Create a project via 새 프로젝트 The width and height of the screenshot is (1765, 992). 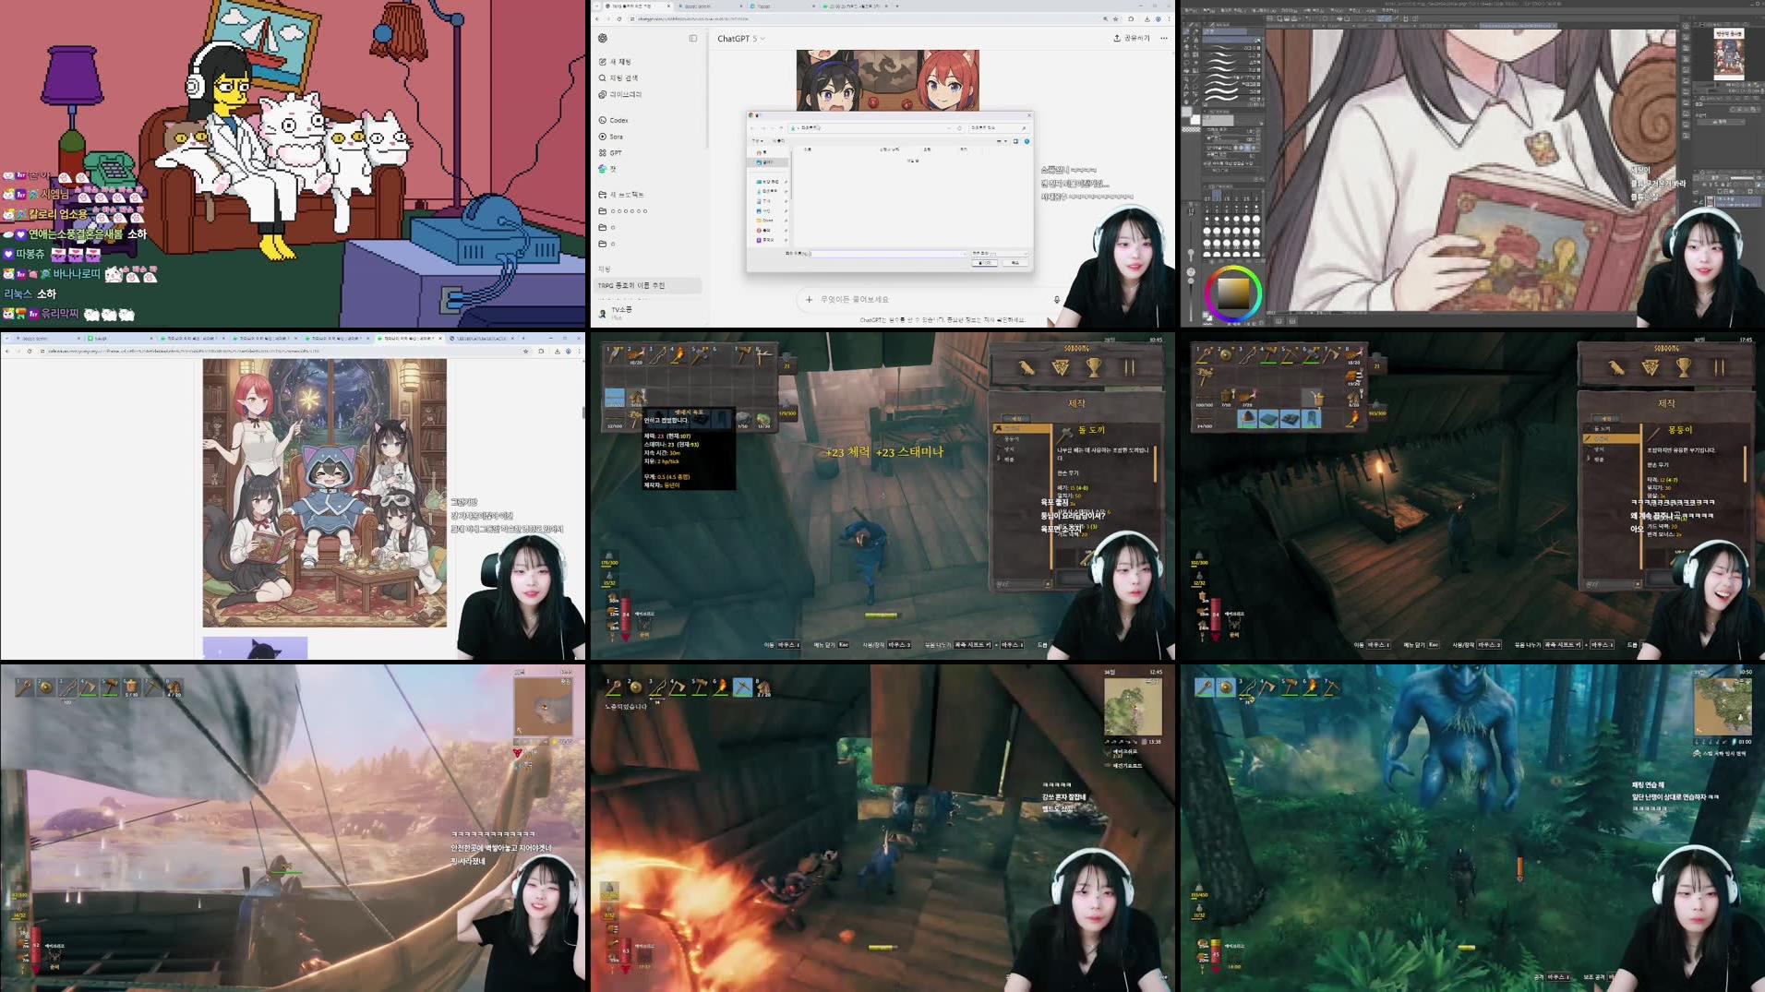[x=620, y=195]
